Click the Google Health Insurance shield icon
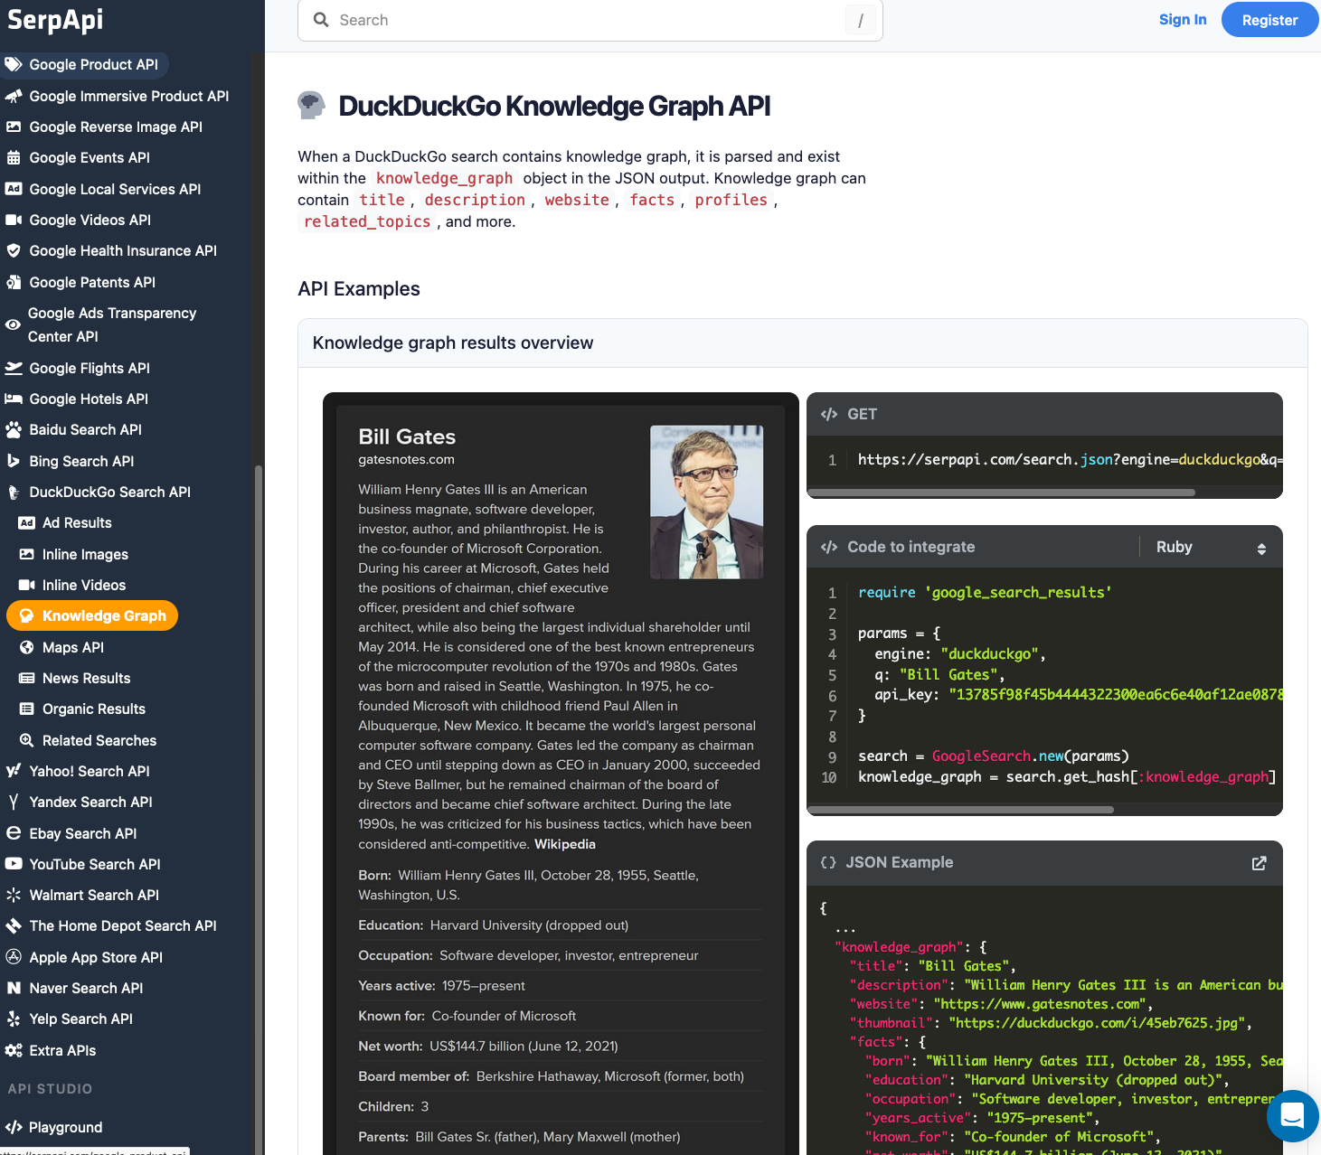The width and height of the screenshot is (1321, 1155). 14,250
